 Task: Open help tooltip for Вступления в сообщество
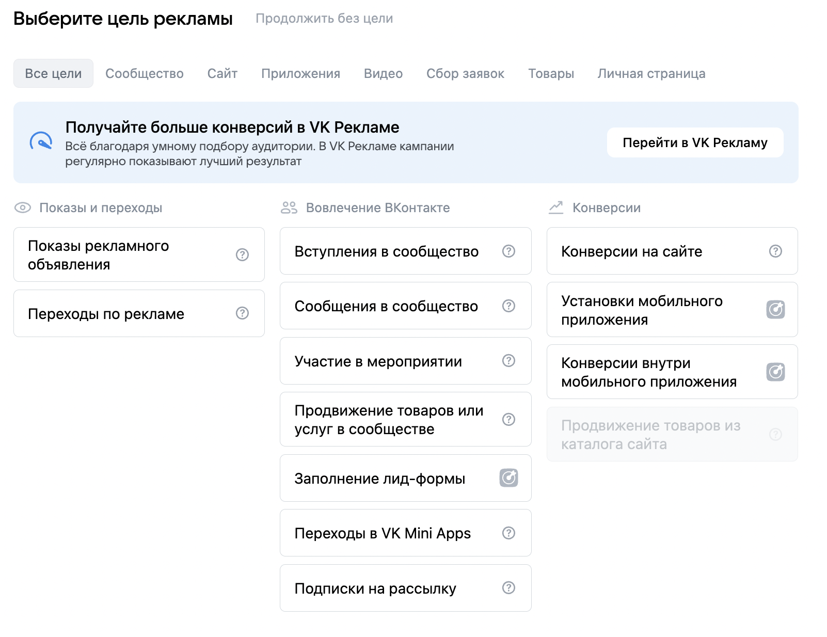508,251
